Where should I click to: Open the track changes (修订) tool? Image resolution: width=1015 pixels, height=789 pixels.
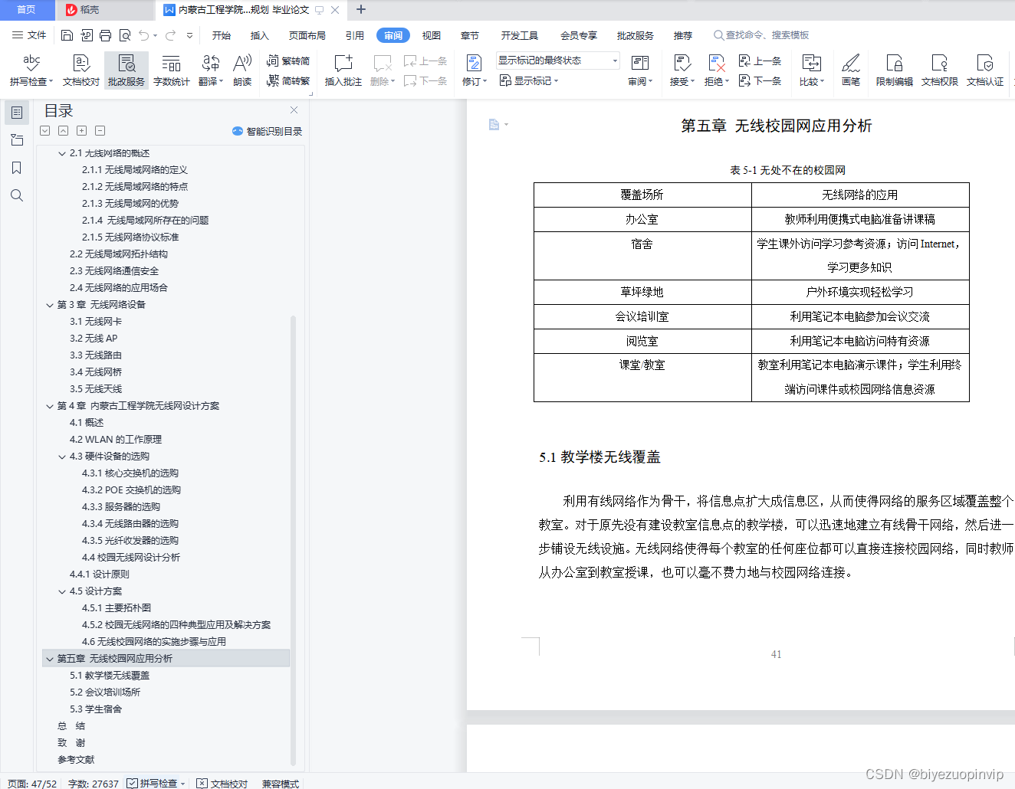475,70
